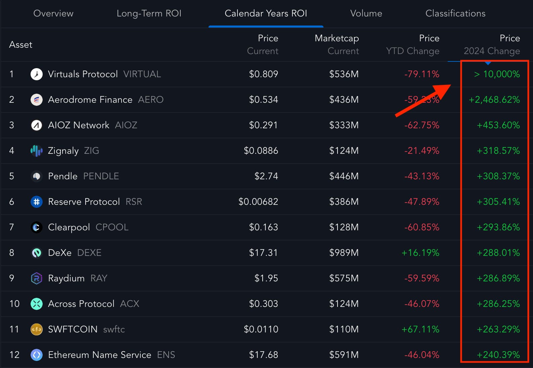533x368 pixels.
Task: Open the Pendle asset name
Action: click(x=63, y=176)
